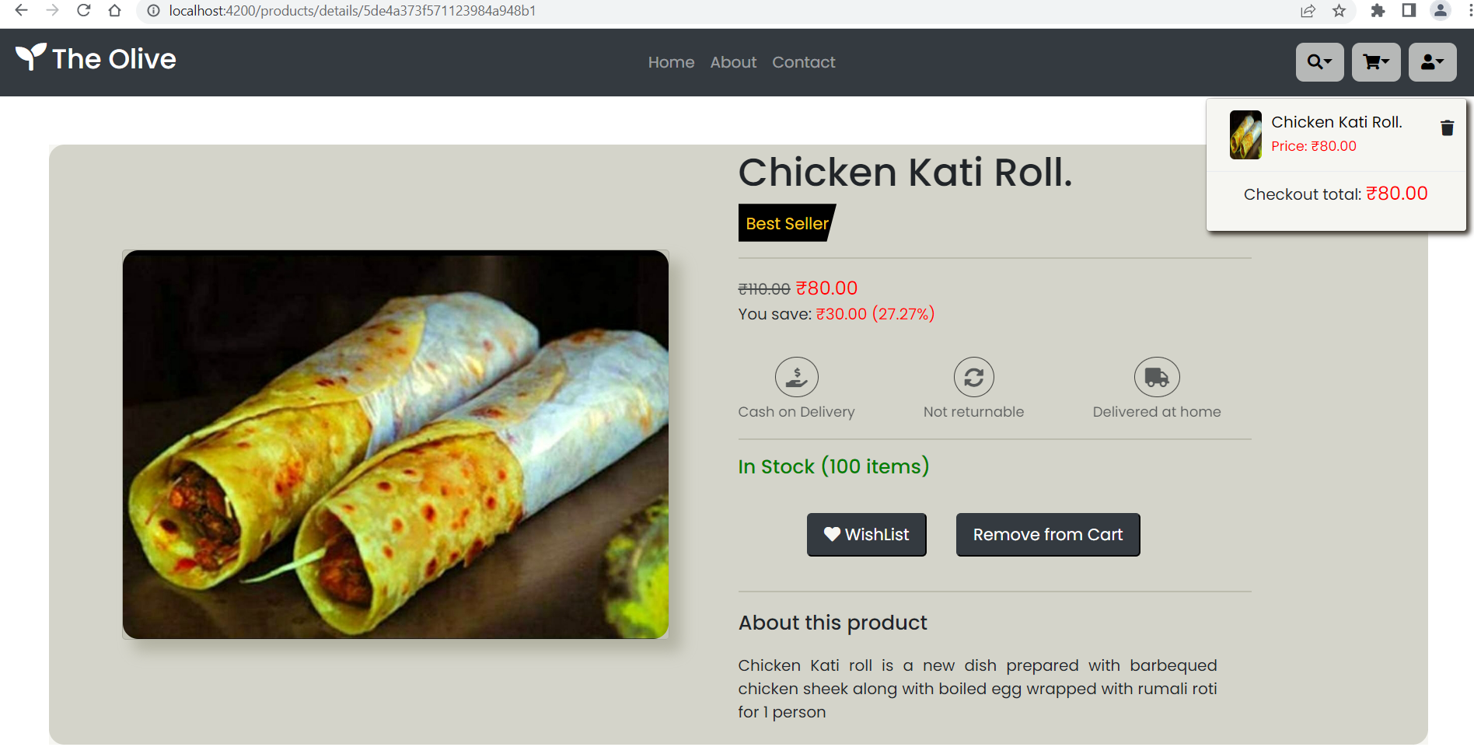Reload the page using the refresh icon
This screenshot has width=1474, height=754.
coord(83,11)
